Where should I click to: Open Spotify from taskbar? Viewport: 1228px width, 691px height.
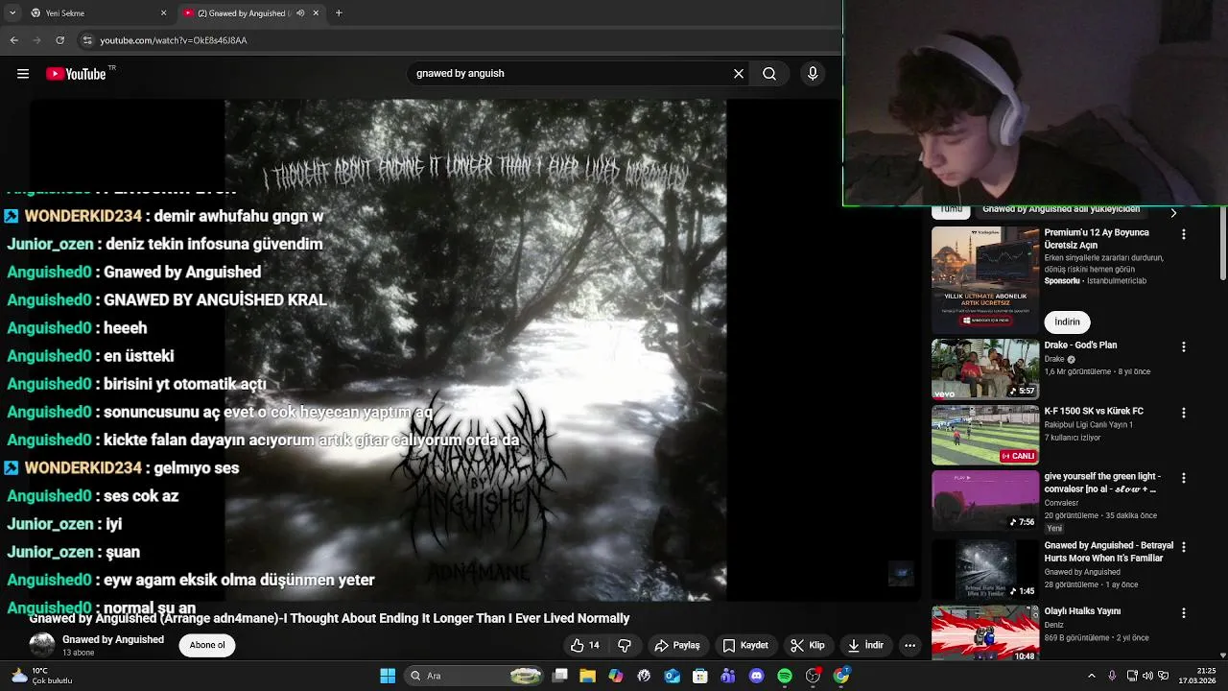785,676
